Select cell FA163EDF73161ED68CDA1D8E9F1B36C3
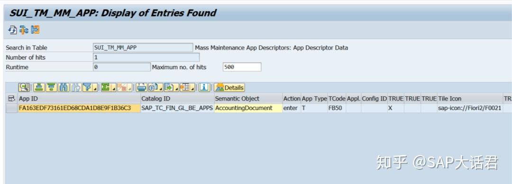 tap(79, 108)
